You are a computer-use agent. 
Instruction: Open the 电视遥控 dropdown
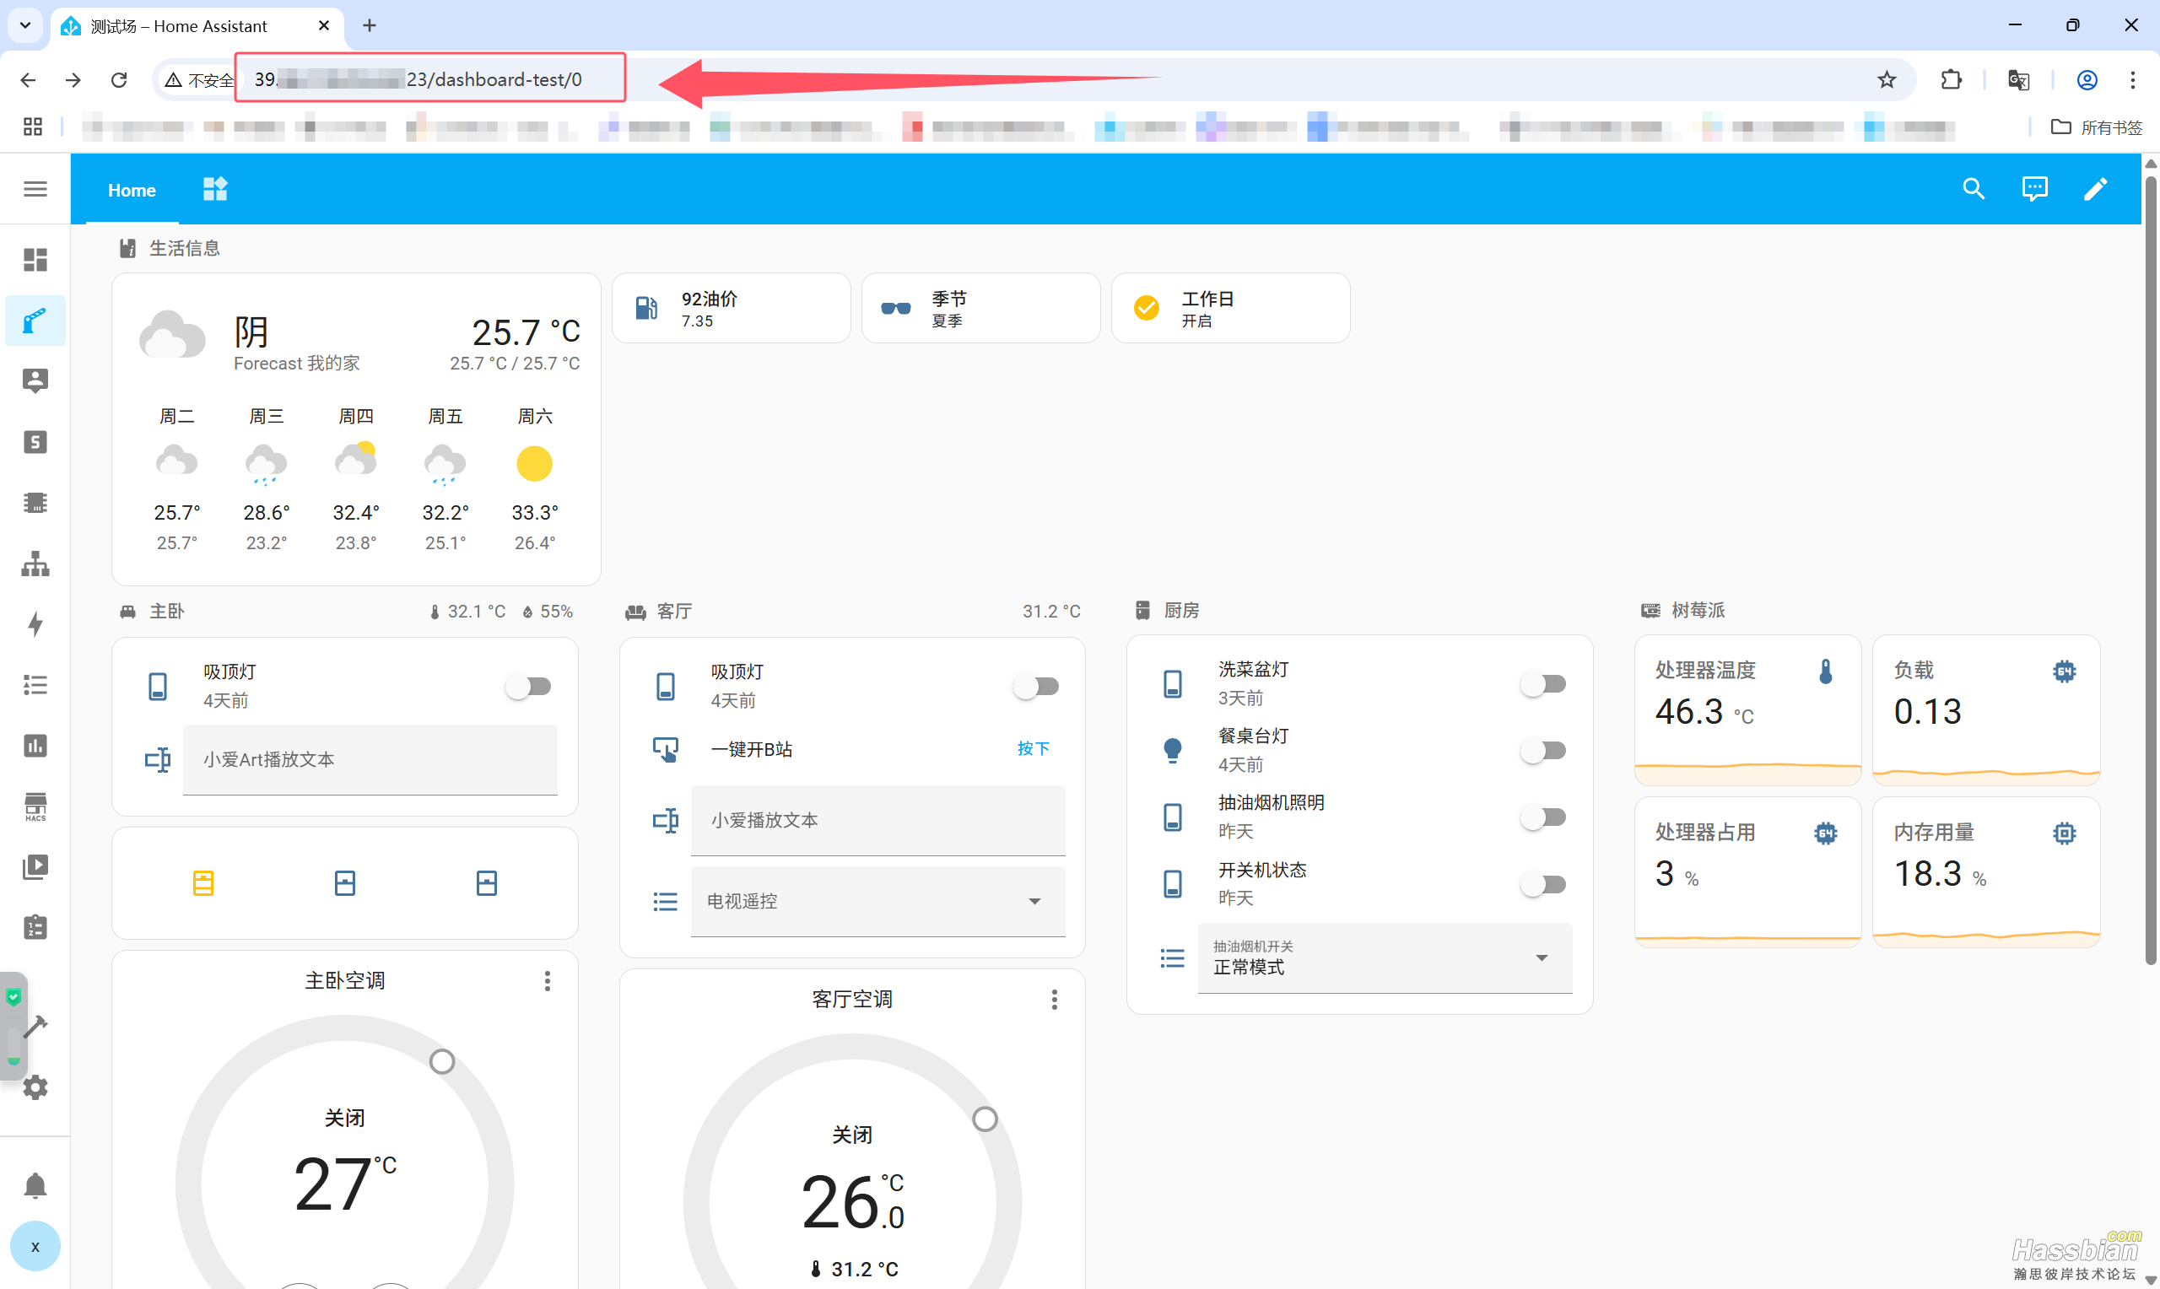click(x=878, y=901)
